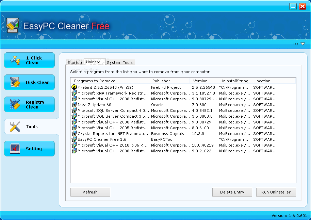Switch to the System Tools tab
Screen dimensions: 311x220
[x=120, y=63]
